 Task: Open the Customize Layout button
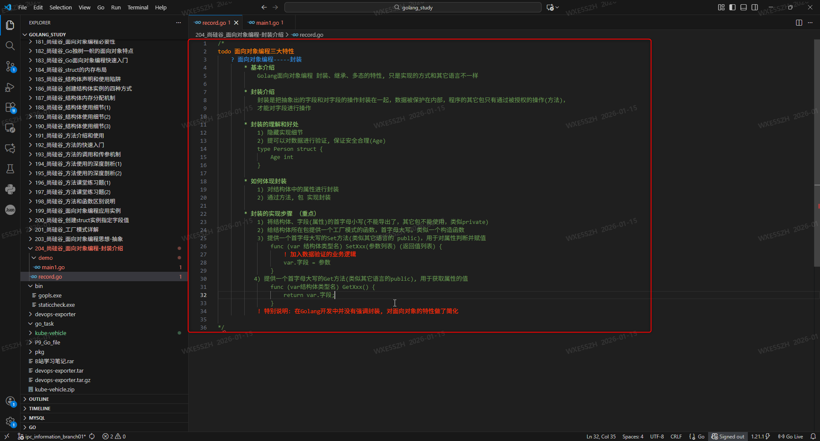[x=721, y=7]
